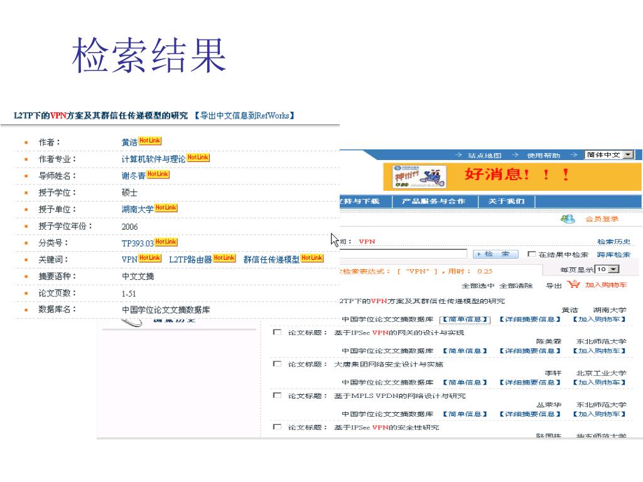The image size is (643, 482).
Task: Click the 跨库检索 link
Action: 613,255
